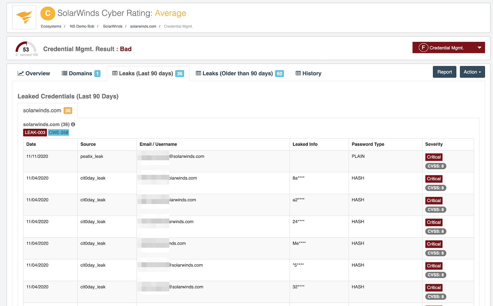
Task: Click the Severity column header
Action: [434, 144]
